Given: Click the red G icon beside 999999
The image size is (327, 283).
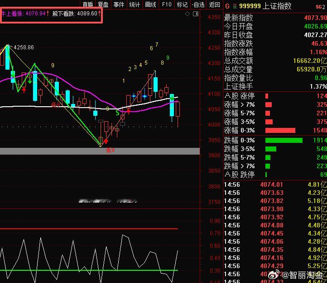Looking at the screenshot, I should (227, 6).
